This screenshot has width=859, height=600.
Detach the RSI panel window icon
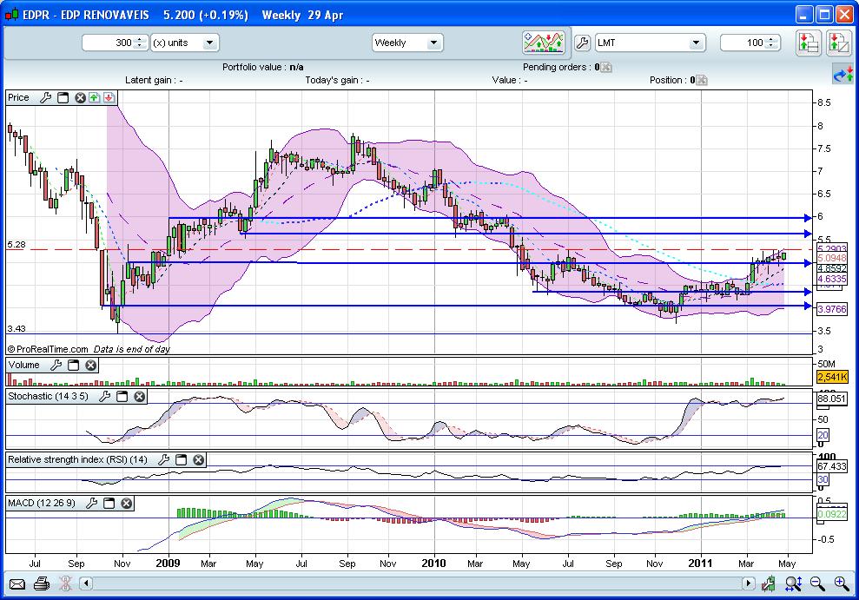pyautogui.click(x=182, y=460)
